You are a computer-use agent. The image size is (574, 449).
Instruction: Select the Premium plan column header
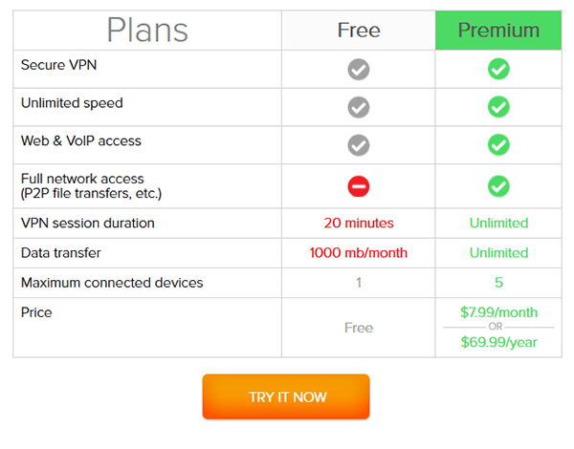(x=498, y=30)
